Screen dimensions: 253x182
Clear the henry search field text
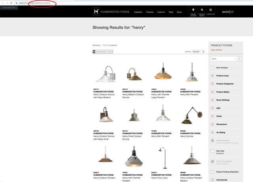[x=236, y=59]
